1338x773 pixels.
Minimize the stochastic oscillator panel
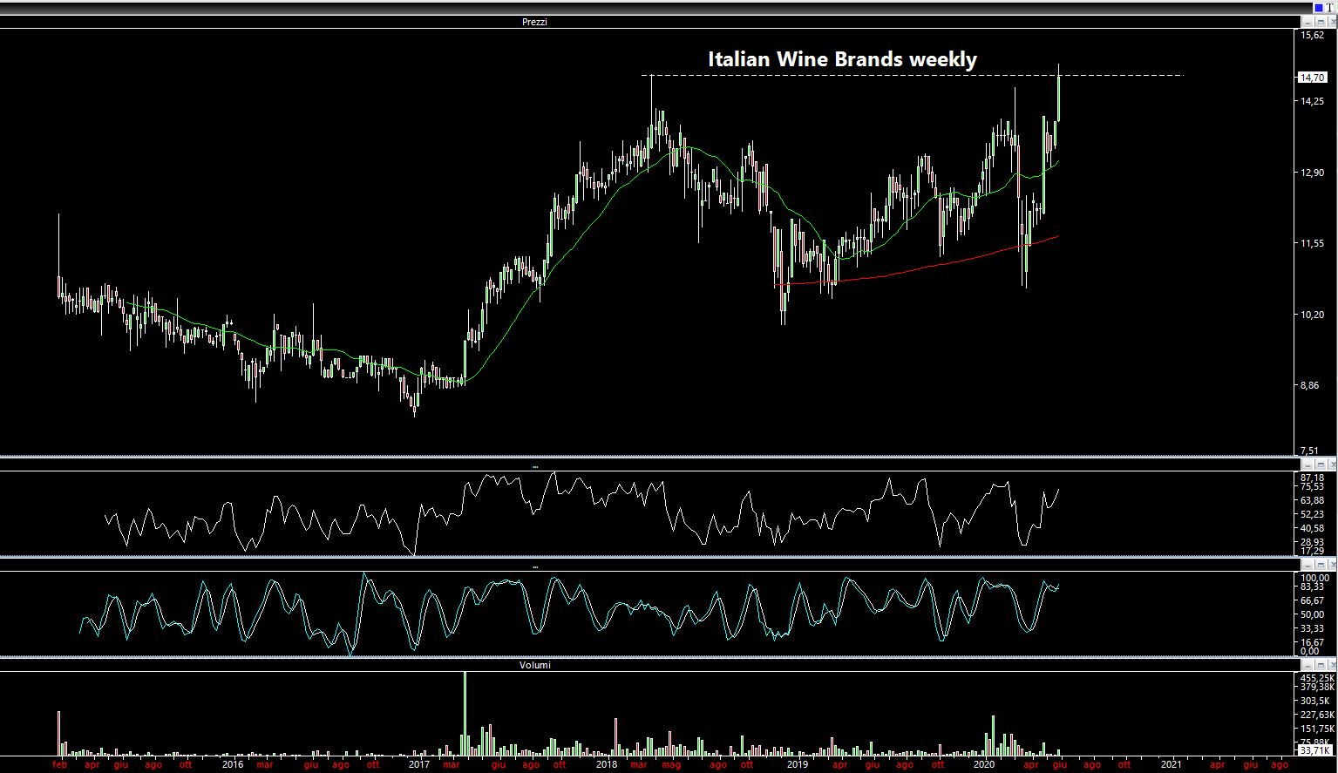[1307, 565]
